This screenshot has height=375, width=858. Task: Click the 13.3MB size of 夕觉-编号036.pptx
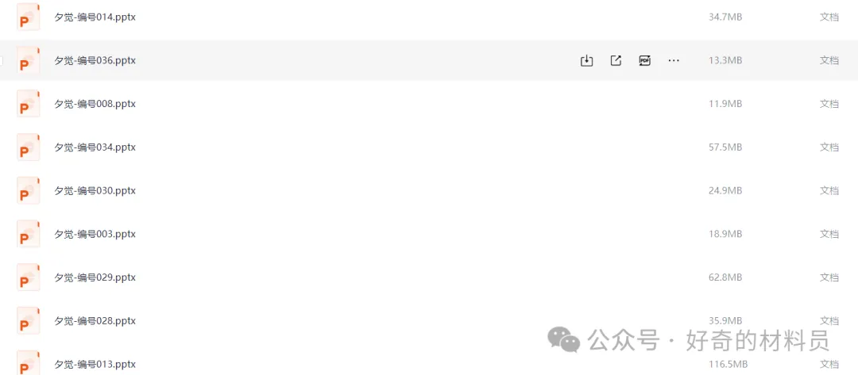725,60
